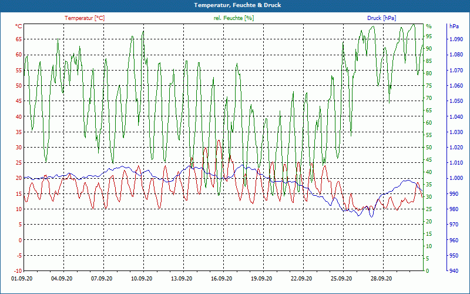Pick the 01.09.20 date tick label

coord(22,279)
